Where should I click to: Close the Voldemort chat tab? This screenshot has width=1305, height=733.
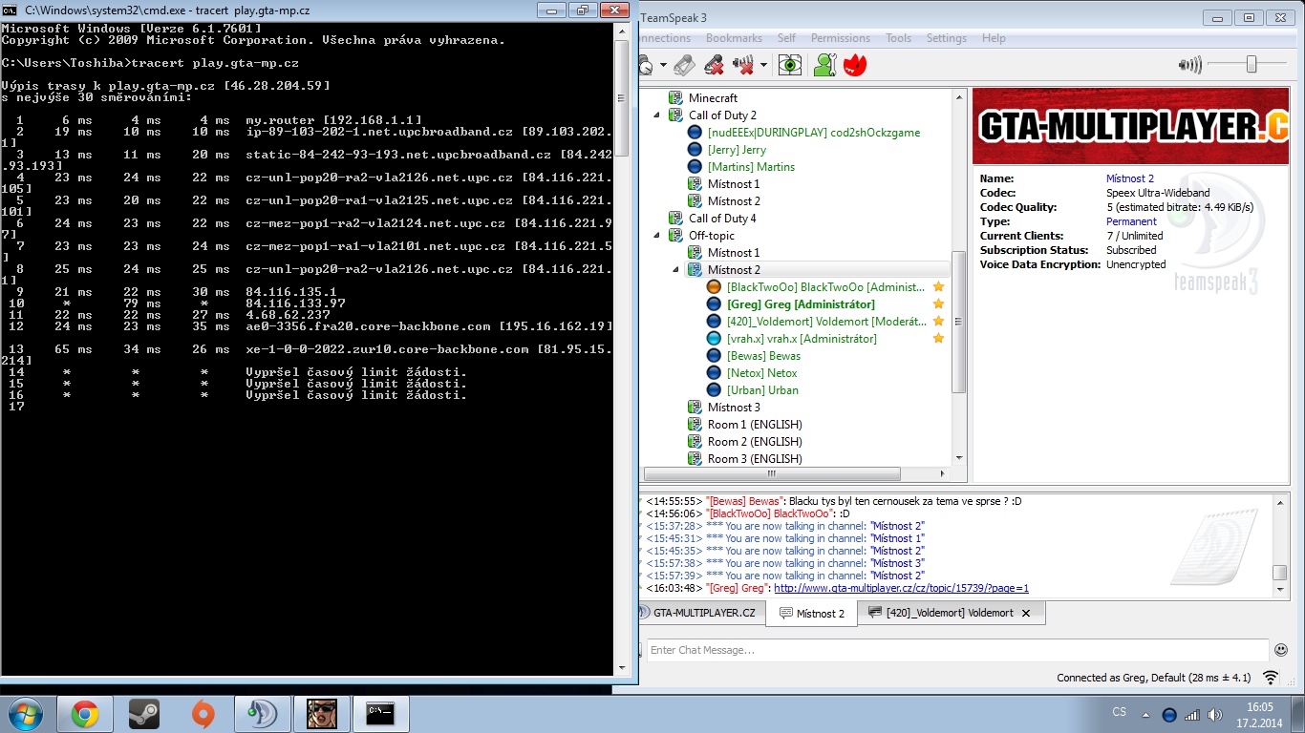coord(1026,614)
